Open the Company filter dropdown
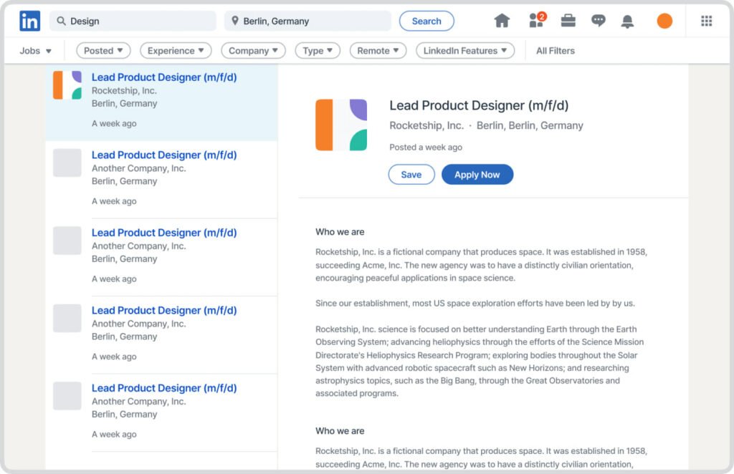Viewport: 734px width, 474px height. pyautogui.click(x=253, y=51)
